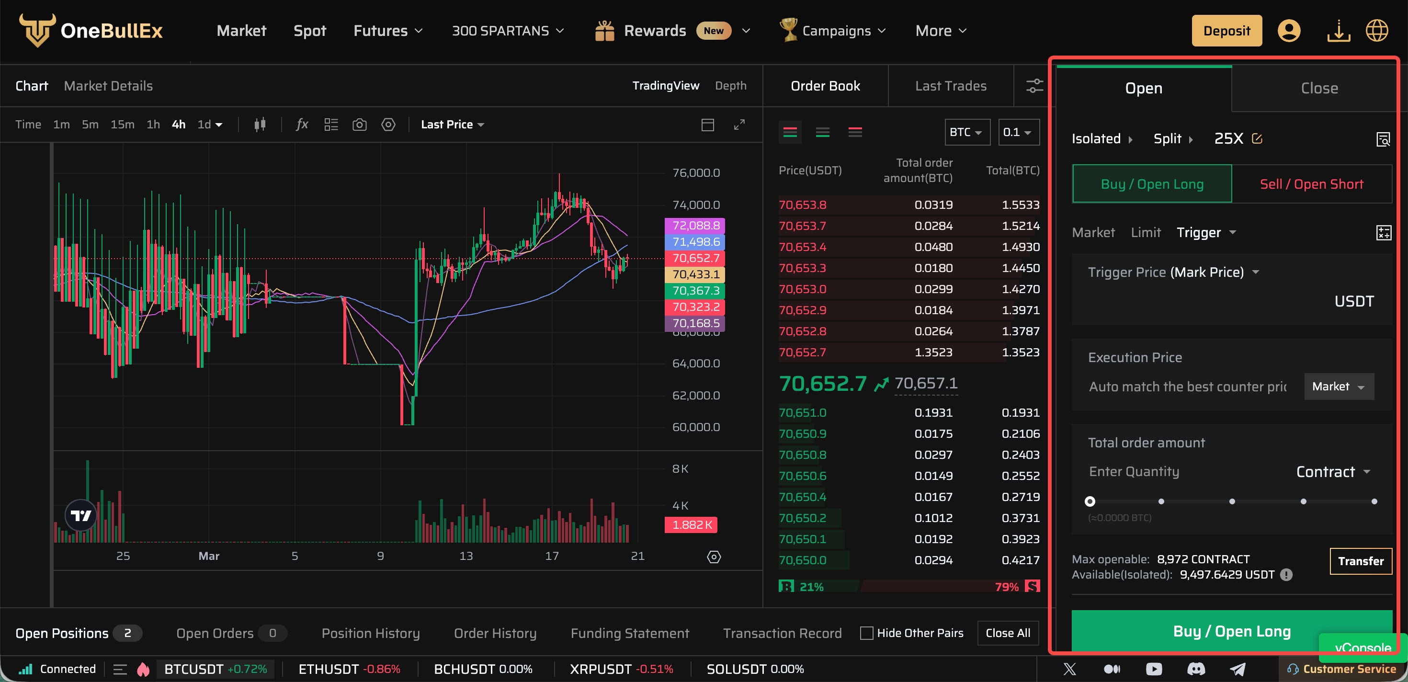Open the 0.1 depth precision dropdown
Screen dimensions: 1408x682
1018,132
